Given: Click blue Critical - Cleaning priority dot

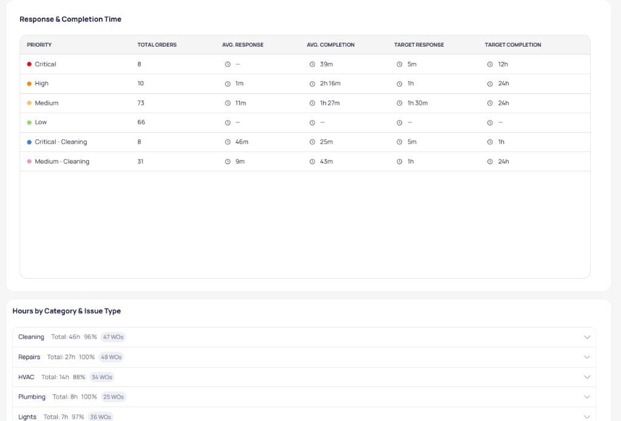Looking at the screenshot, I should (29, 142).
